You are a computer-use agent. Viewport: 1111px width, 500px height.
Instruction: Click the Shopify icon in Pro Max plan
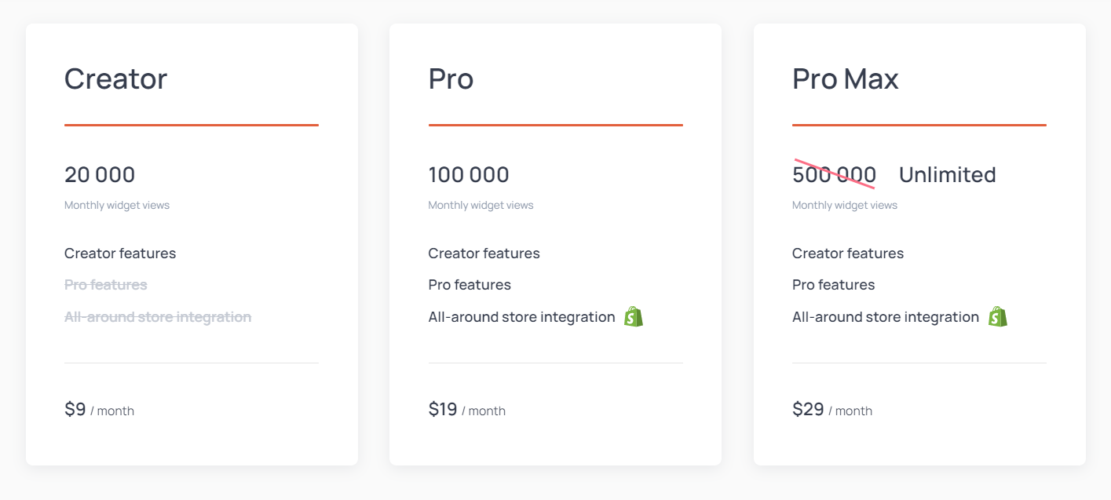[998, 317]
